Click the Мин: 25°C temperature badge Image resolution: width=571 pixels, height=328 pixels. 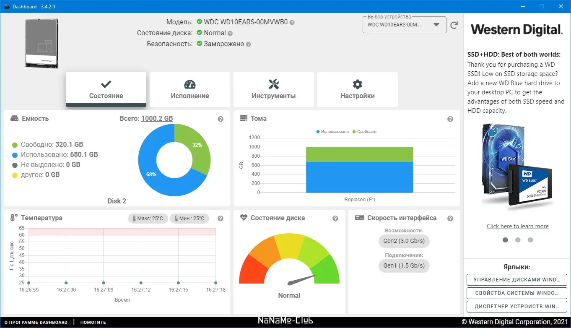point(189,219)
